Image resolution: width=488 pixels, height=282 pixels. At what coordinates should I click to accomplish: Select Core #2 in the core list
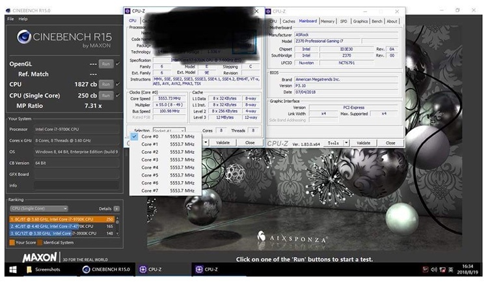tap(165, 152)
